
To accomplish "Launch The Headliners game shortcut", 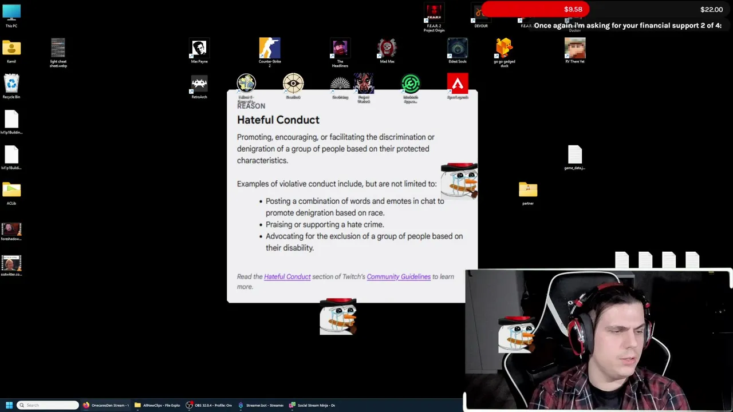I will tap(340, 52).
